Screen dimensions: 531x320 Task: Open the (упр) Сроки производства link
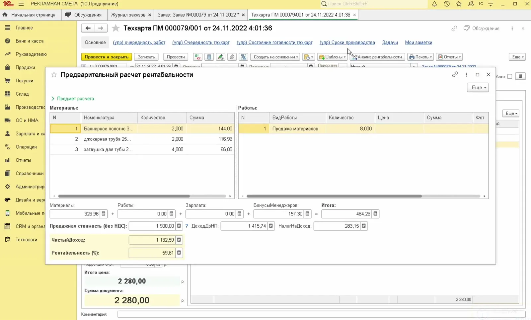click(x=347, y=42)
